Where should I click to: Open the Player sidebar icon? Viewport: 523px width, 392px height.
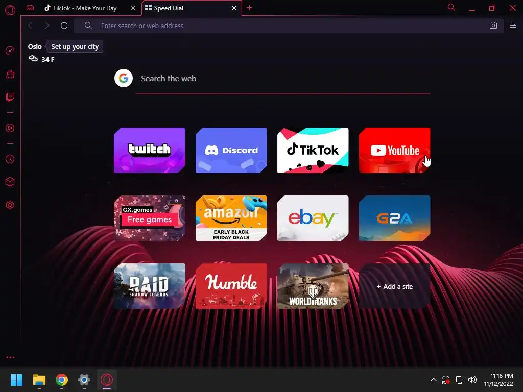click(x=10, y=128)
